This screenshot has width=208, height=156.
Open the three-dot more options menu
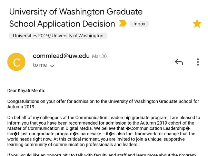coord(198,62)
